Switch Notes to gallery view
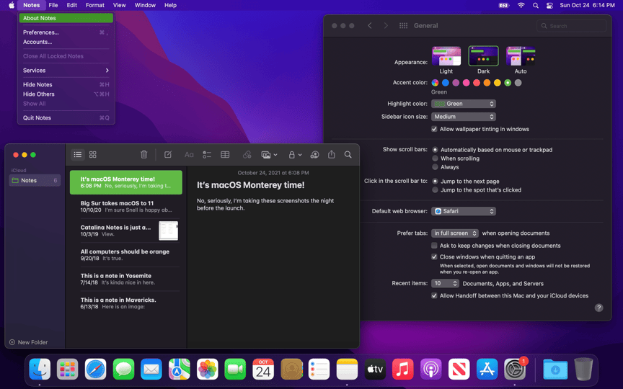This screenshot has height=389, width=623. pyautogui.click(x=92, y=154)
